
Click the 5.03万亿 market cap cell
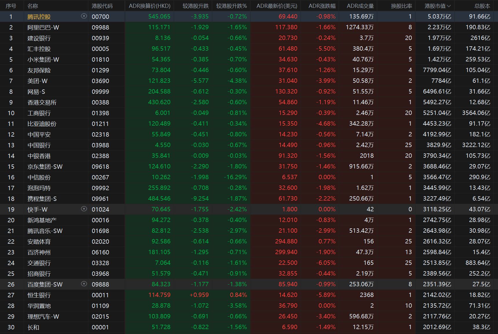pos(439,16)
